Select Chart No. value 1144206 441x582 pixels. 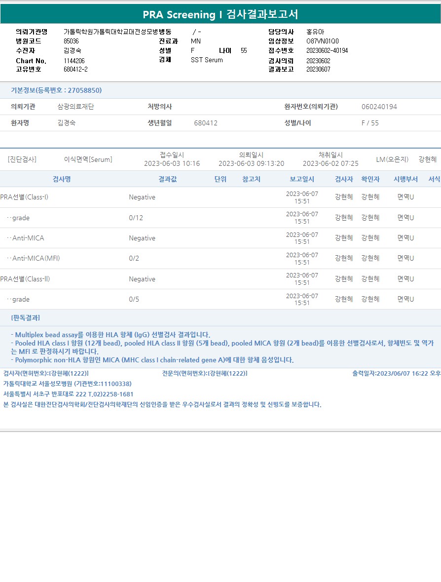74,61
